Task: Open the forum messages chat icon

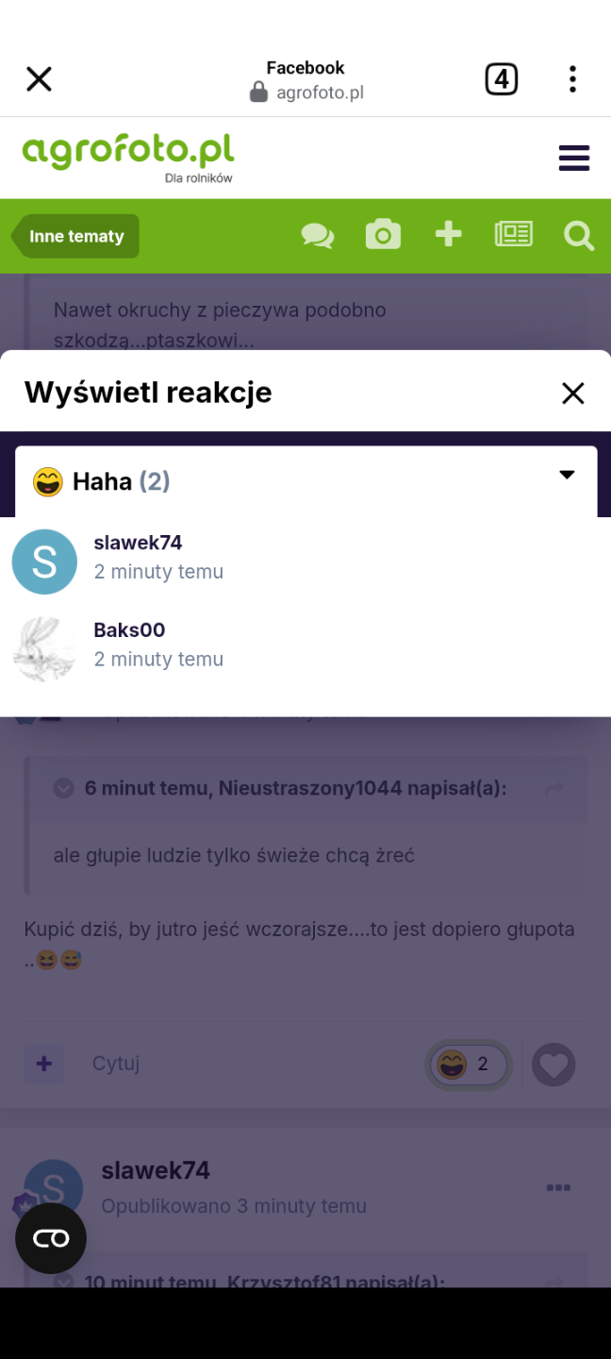Action: (318, 235)
